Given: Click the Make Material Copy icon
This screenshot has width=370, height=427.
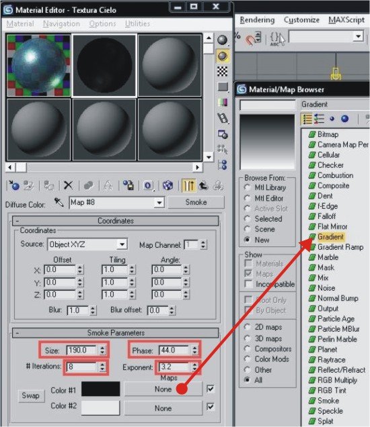Looking at the screenshot, I should [88, 185].
